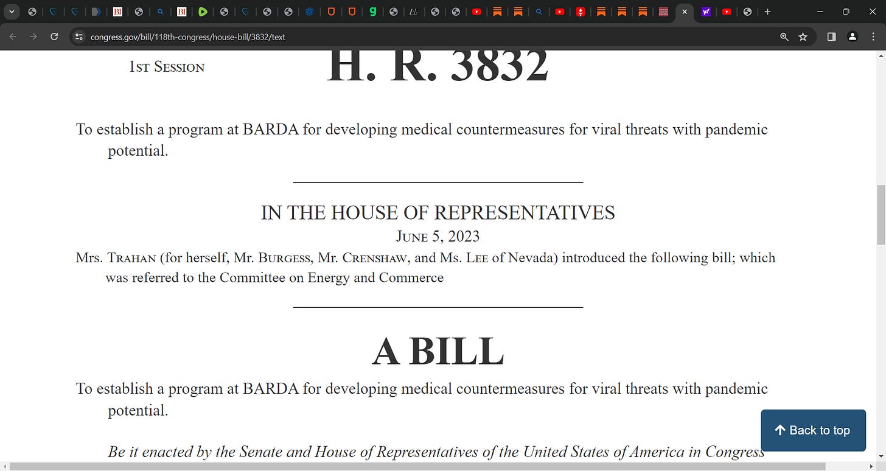The width and height of the screenshot is (886, 471).
Task: Click the horizontal scrollbar right arrow
Action: [871, 467]
